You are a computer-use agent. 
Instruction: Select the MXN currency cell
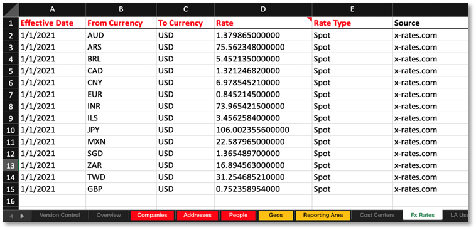point(121,142)
